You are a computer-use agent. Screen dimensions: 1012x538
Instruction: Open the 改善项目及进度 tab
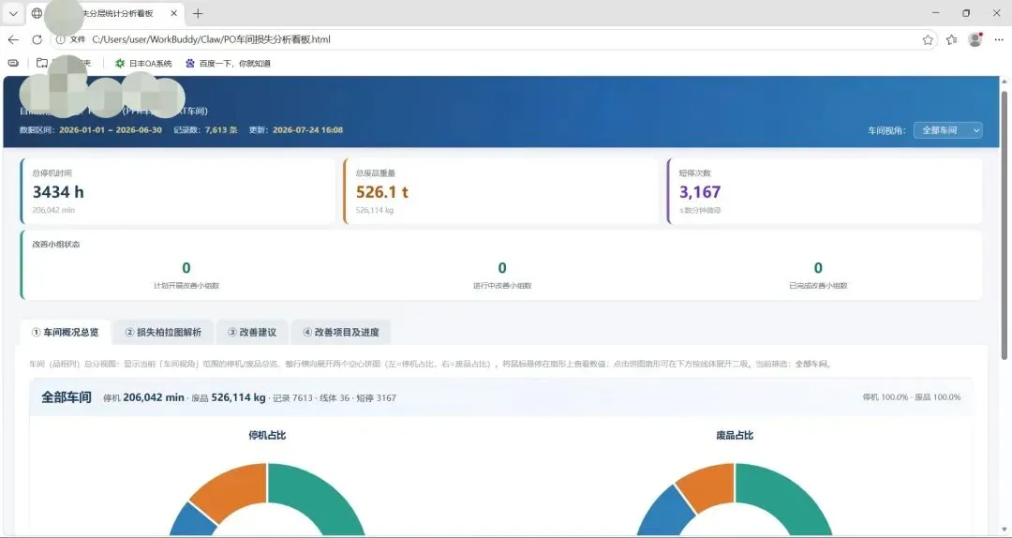point(341,333)
